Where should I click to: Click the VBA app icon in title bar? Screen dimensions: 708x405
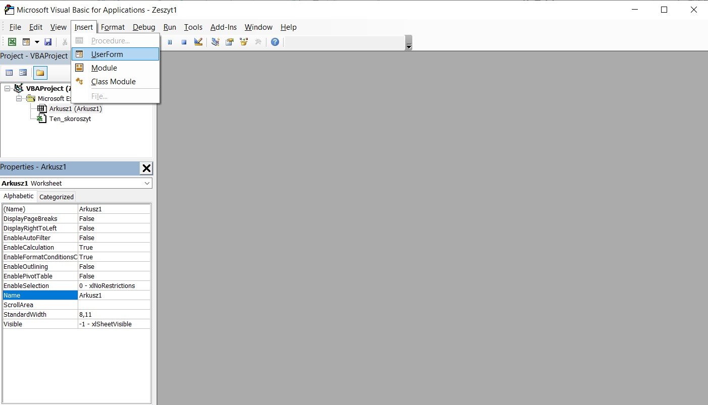tap(9, 10)
